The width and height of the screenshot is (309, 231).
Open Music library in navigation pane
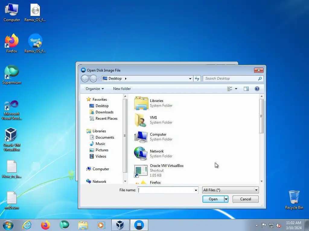point(97,143)
